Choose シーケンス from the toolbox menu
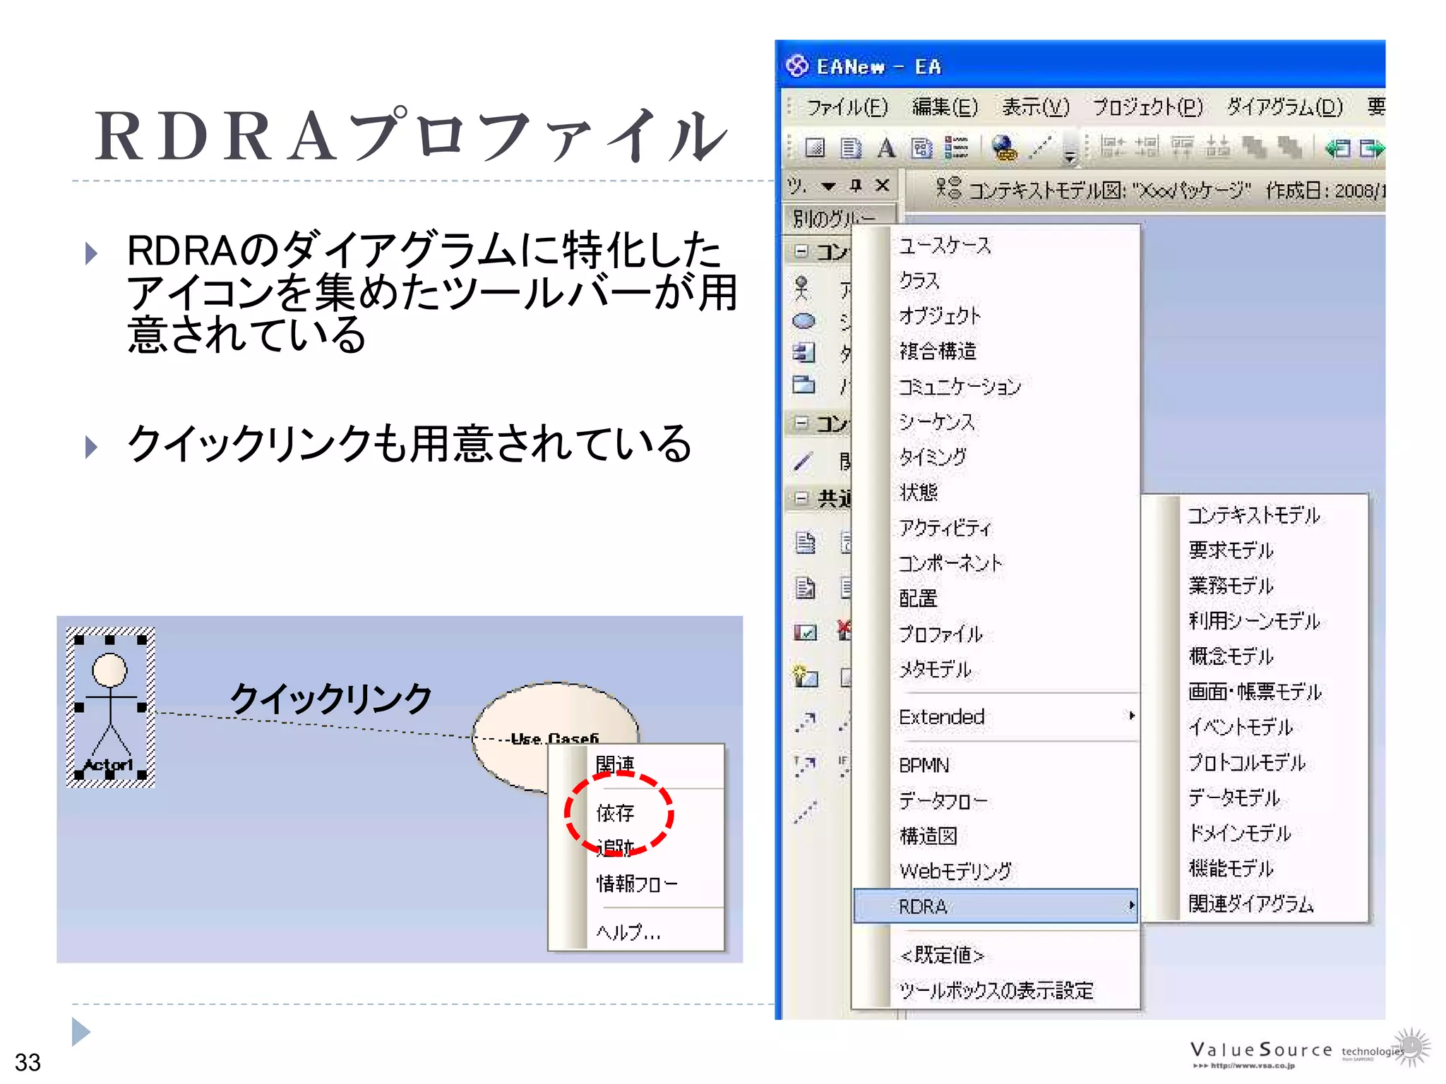Screen dimensions: 1446x1084 pos(996,422)
